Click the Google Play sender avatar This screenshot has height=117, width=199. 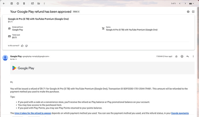(x=5, y=58)
